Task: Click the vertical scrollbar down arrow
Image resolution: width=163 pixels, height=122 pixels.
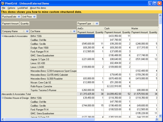Action: click(x=160, y=116)
